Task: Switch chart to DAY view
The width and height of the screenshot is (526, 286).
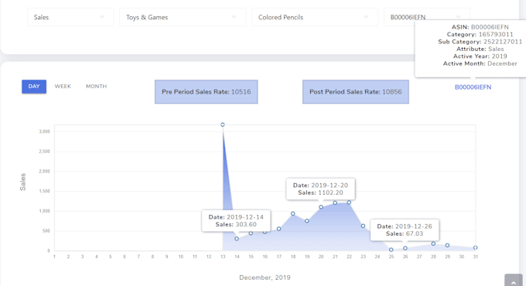Action: click(34, 87)
